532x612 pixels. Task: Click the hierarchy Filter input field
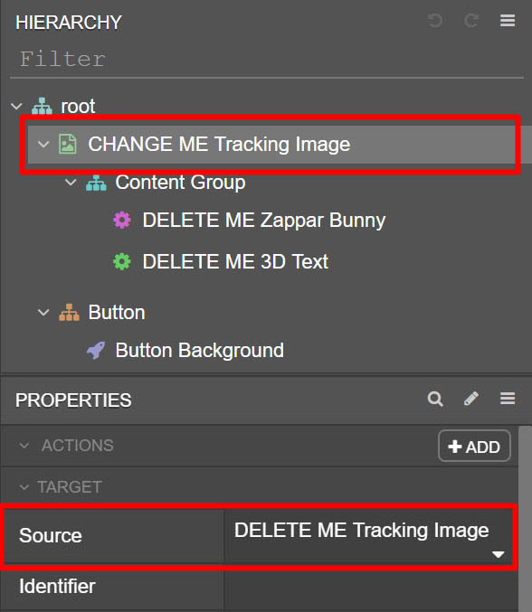click(x=266, y=60)
